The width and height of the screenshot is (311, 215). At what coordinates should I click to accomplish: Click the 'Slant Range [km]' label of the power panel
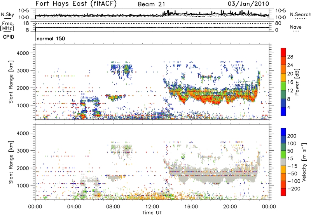11,82
